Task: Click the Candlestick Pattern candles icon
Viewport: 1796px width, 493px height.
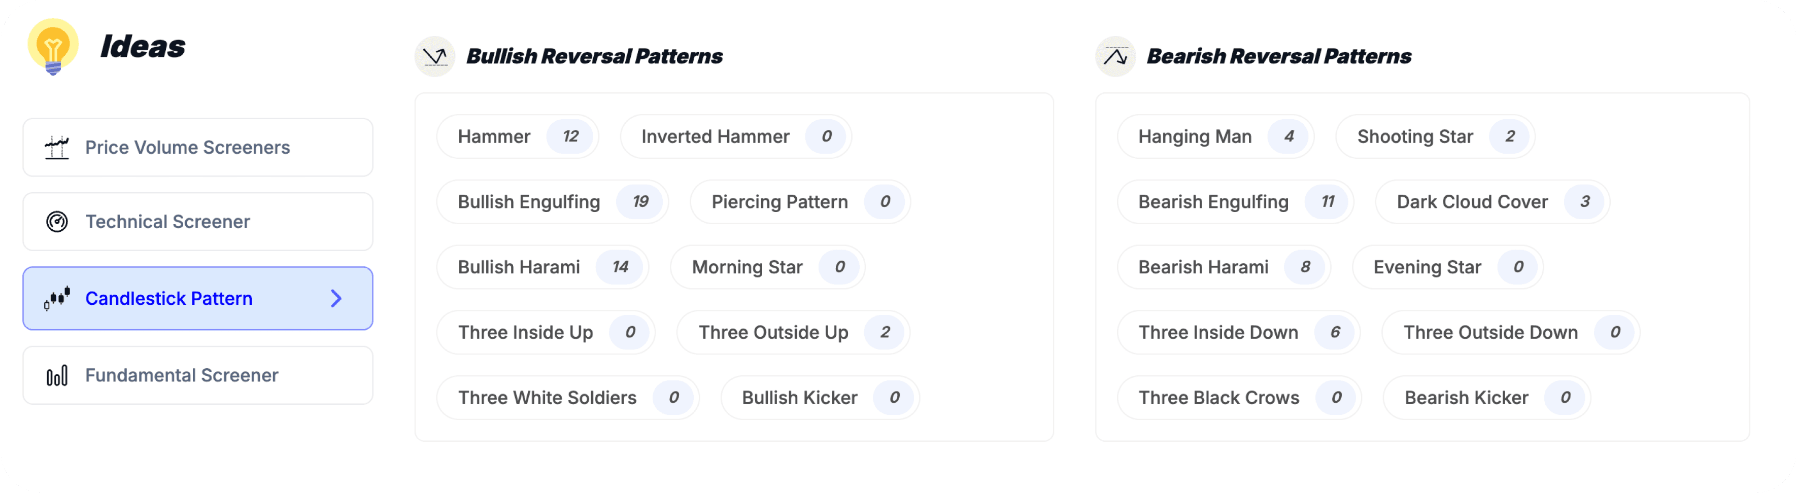Action: [x=57, y=298]
